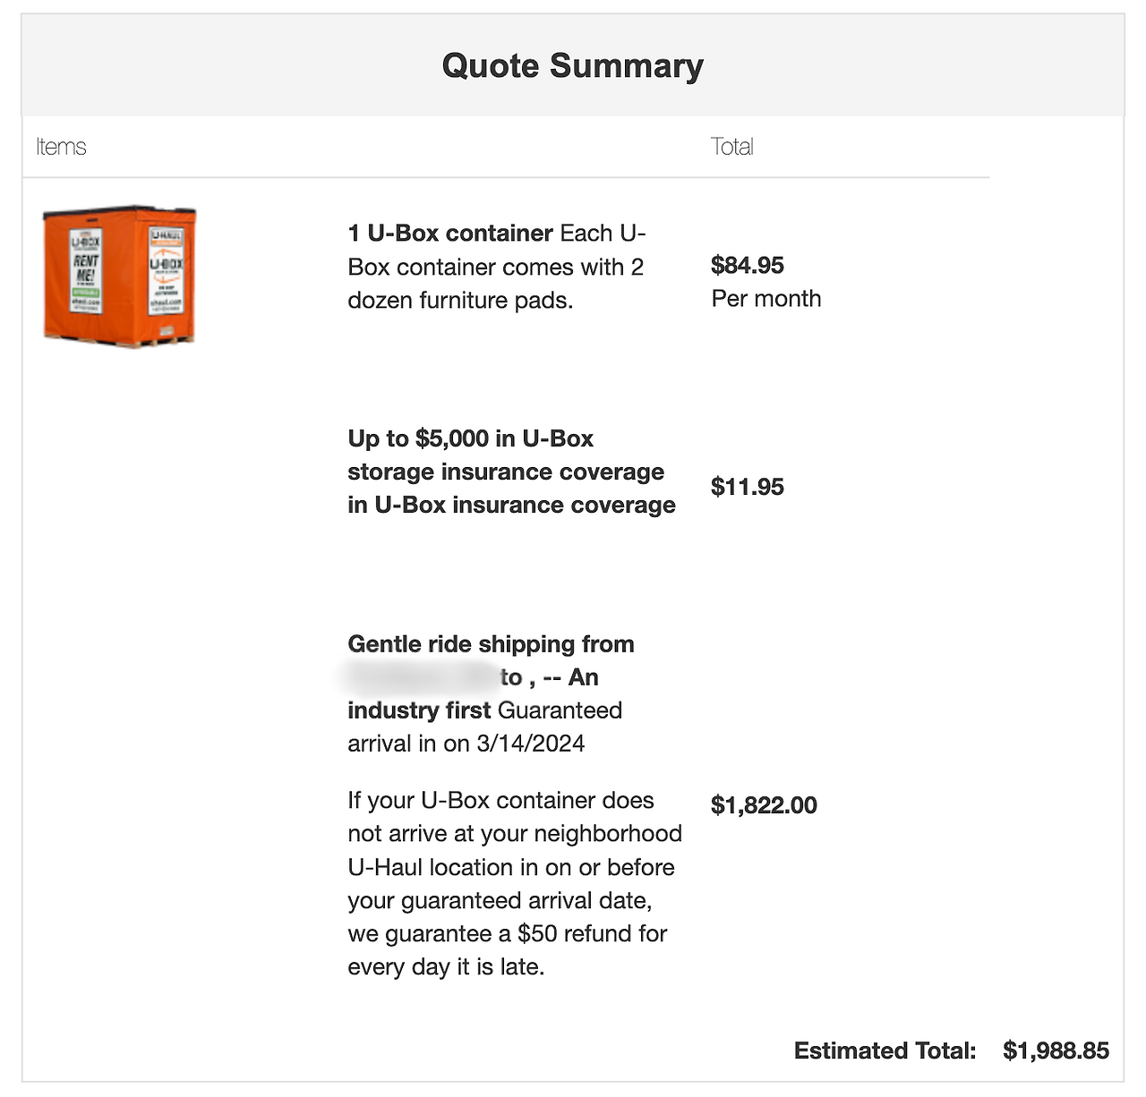The width and height of the screenshot is (1146, 1097).
Task: Click the Items column header
Action: [x=61, y=147]
